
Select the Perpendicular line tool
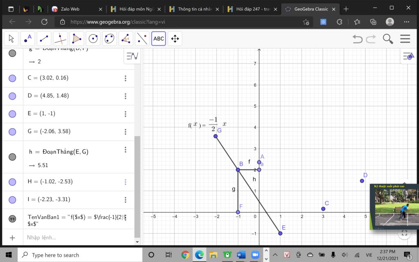[x=61, y=38]
